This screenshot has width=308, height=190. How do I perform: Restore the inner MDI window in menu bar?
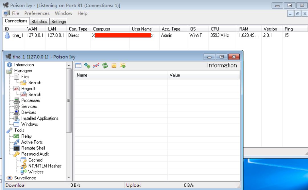pyautogui.click(x=297, y=14)
